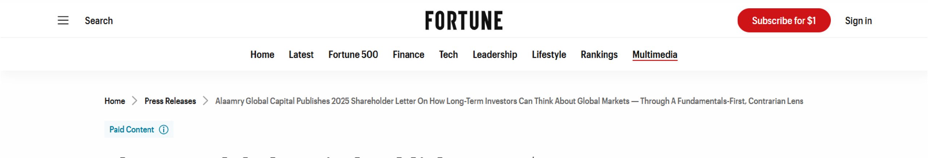Select Fortune 500 in the navigation
The height and width of the screenshot is (158, 928).
353,54
